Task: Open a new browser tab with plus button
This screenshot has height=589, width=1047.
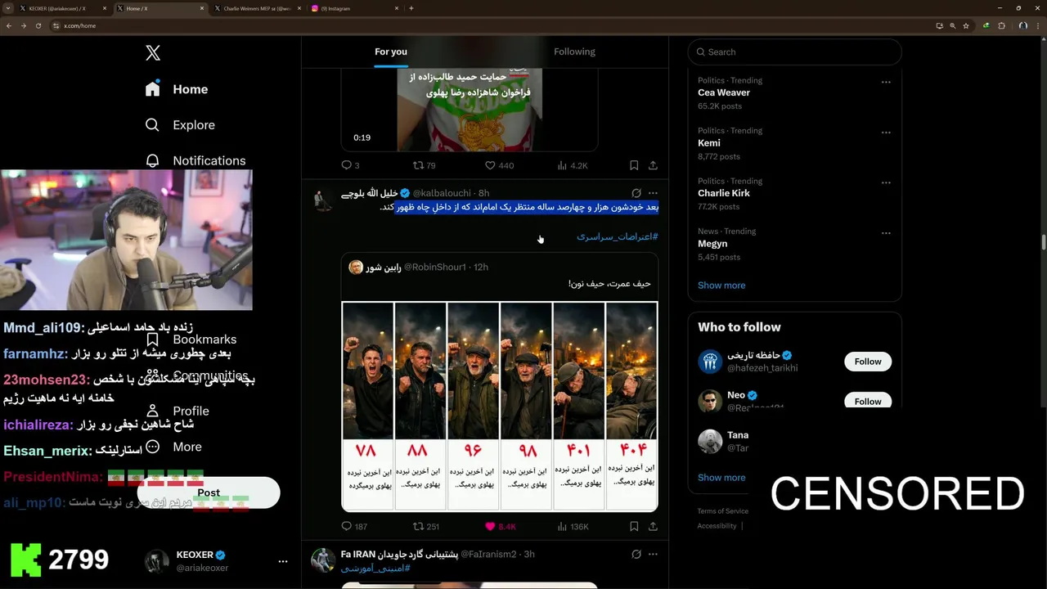Action: (411, 8)
